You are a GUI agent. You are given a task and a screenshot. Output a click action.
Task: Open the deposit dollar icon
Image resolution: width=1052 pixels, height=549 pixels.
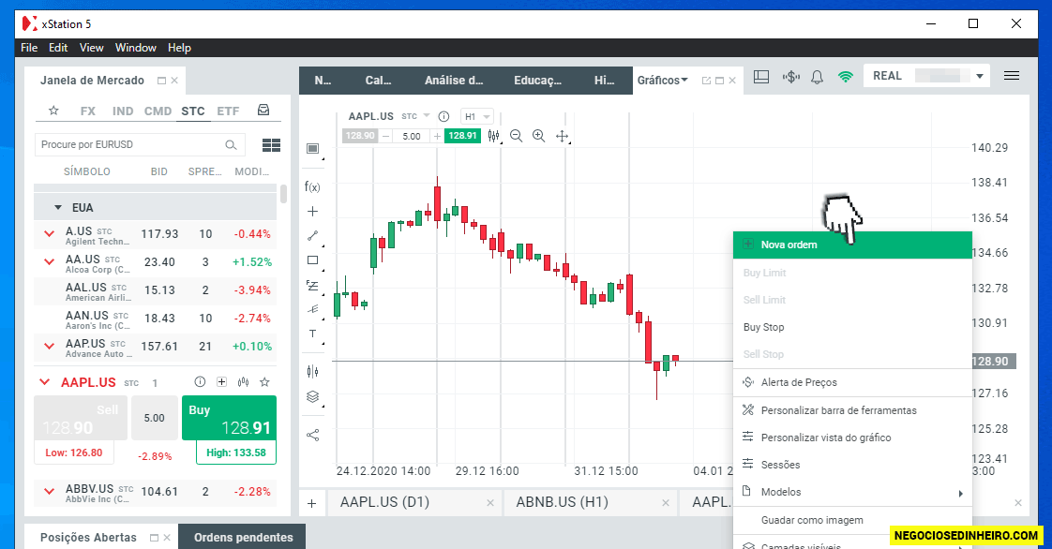tap(791, 77)
